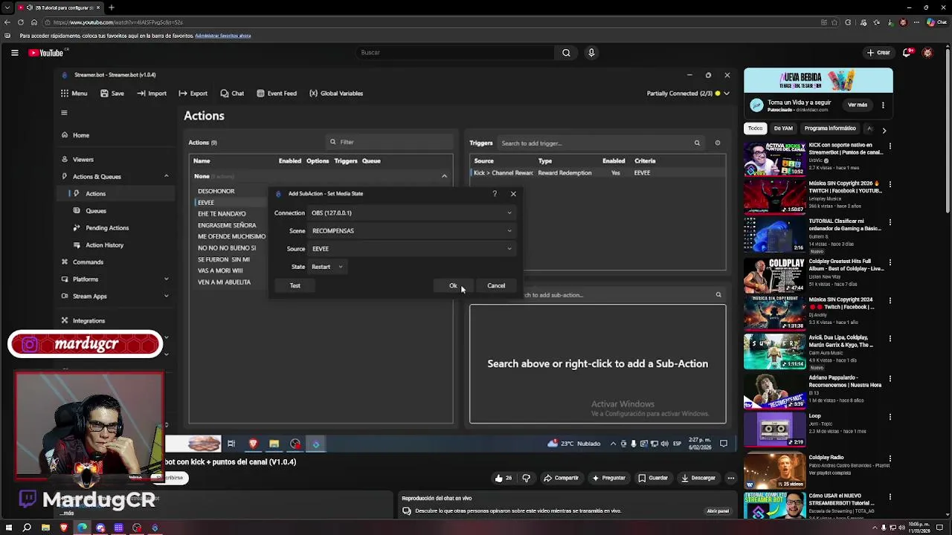This screenshot has width=952, height=535.
Task: Open the Streamer.bot Menu grid icon
Action: click(65, 94)
